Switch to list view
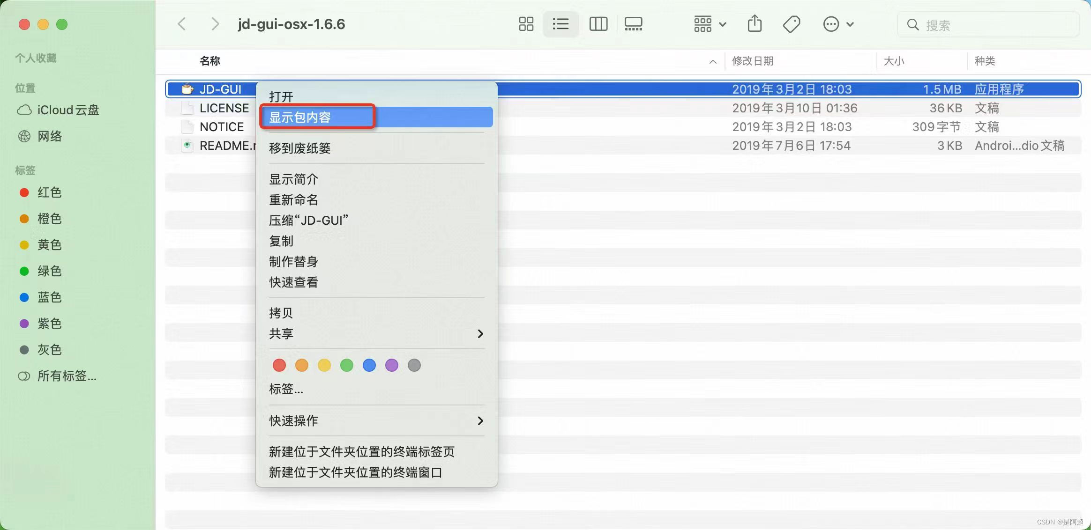Screen dimensions: 1091x530 (x=560, y=24)
